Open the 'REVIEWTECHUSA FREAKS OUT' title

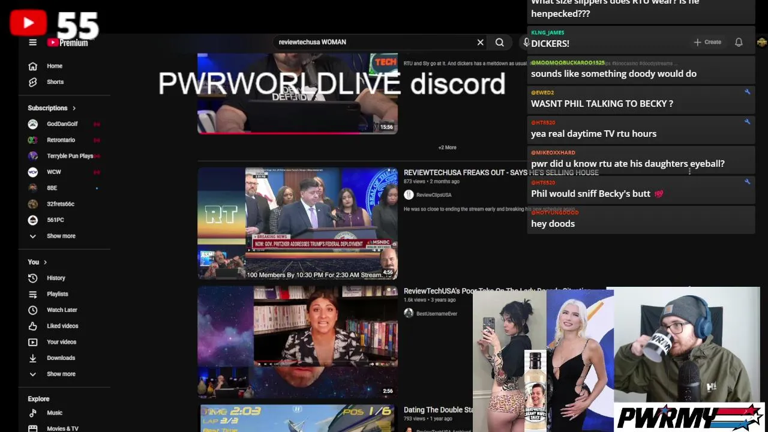[x=501, y=172]
